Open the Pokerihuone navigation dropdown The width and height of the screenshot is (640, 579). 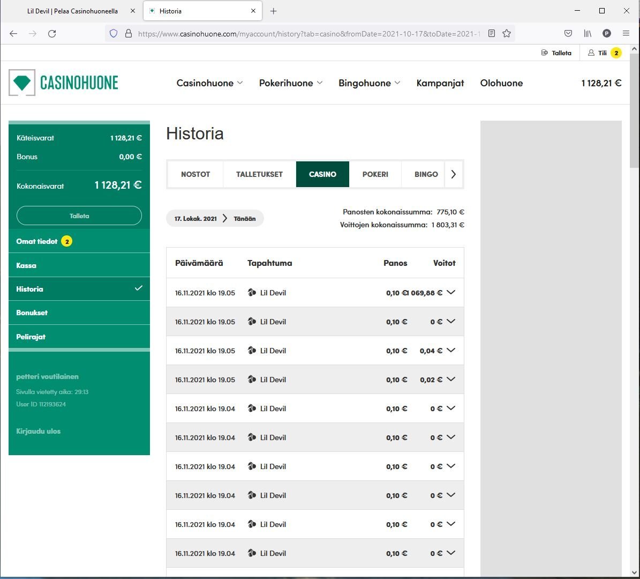point(291,83)
